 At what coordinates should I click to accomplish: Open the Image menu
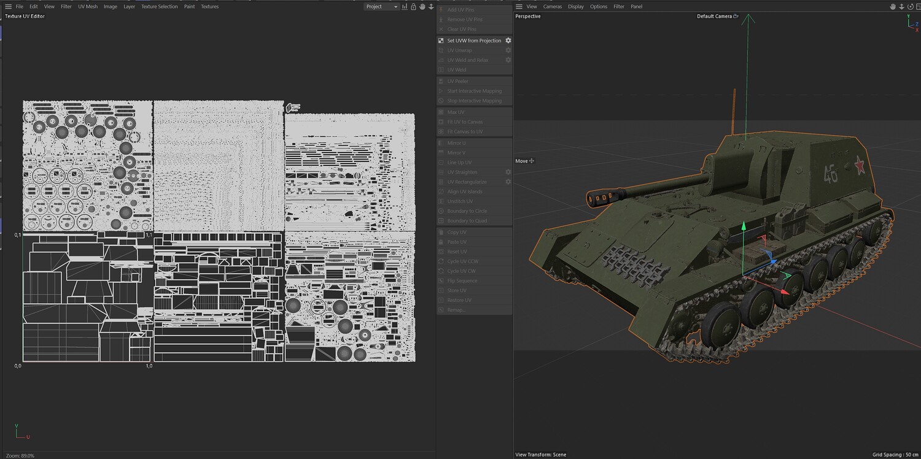point(111,7)
